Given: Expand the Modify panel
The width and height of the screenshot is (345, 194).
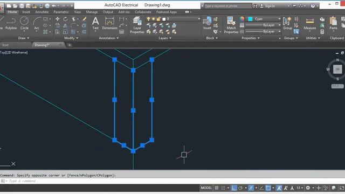Looking at the screenshot, I should pos(71,38).
